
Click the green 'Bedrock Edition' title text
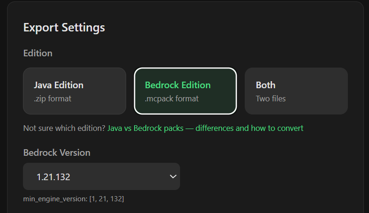pyautogui.click(x=178, y=85)
